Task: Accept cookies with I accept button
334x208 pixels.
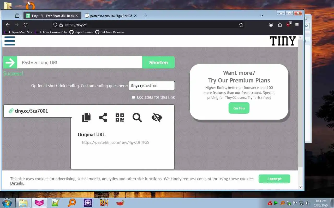Action: pyautogui.click(x=274, y=179)
